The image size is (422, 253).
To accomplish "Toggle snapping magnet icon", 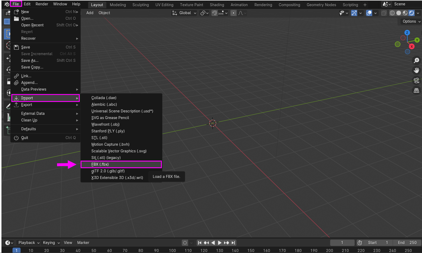I will [214, 13].
